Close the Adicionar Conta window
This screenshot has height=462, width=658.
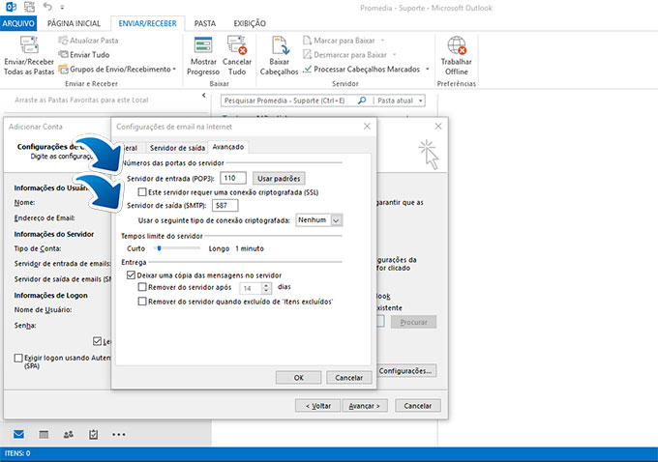pos(438,127)
